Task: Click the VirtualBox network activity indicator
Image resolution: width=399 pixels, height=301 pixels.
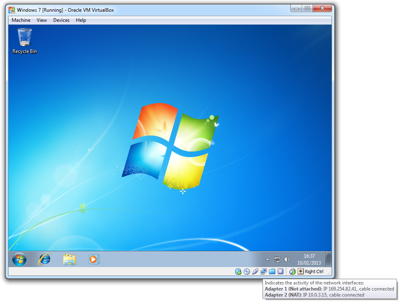Action: 264,272
